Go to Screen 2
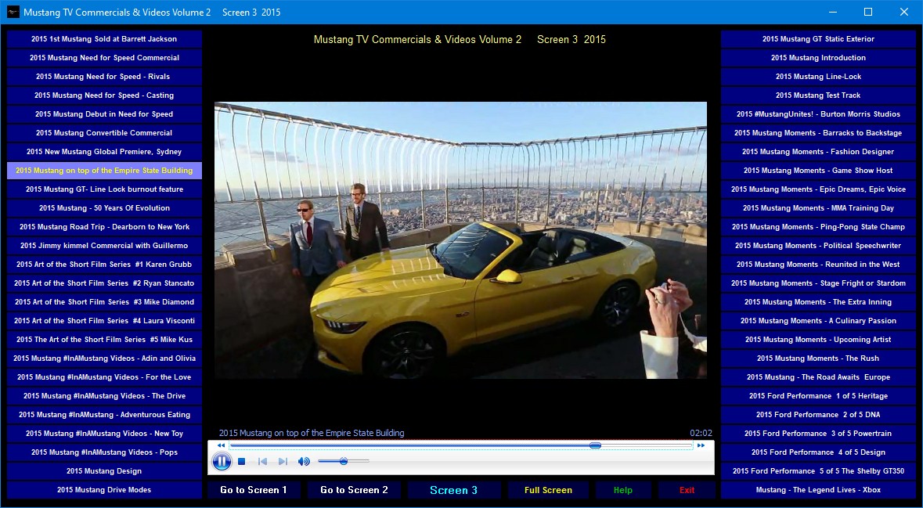Viewport: 923px width, 508px height. click(354, 490)
